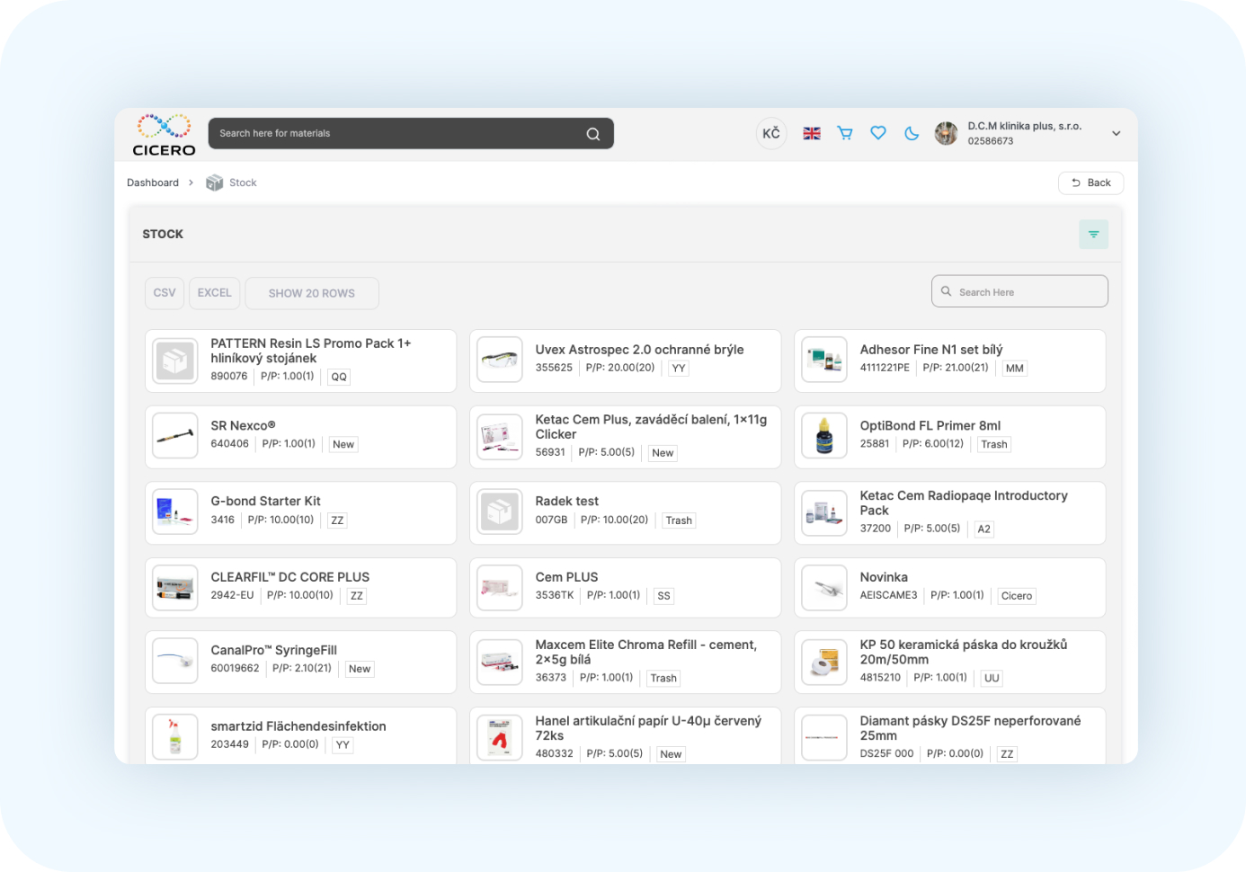Open KP 50 keramická páska image
The width and height of the screenshot is (1246, 872).
coord(824,662)
